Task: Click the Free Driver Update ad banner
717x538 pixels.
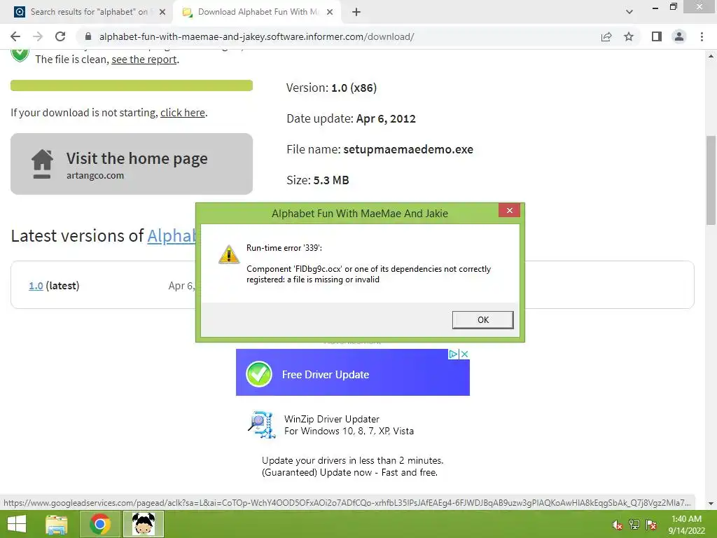Action: click(353, 373)
